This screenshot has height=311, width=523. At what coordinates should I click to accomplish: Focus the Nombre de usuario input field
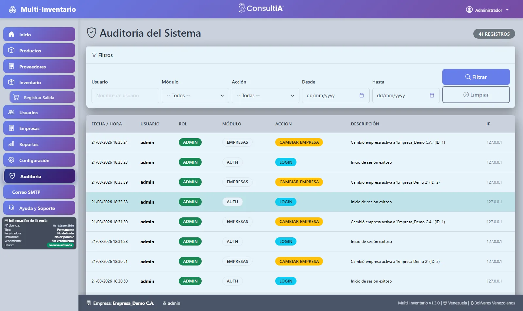[125, 96]
